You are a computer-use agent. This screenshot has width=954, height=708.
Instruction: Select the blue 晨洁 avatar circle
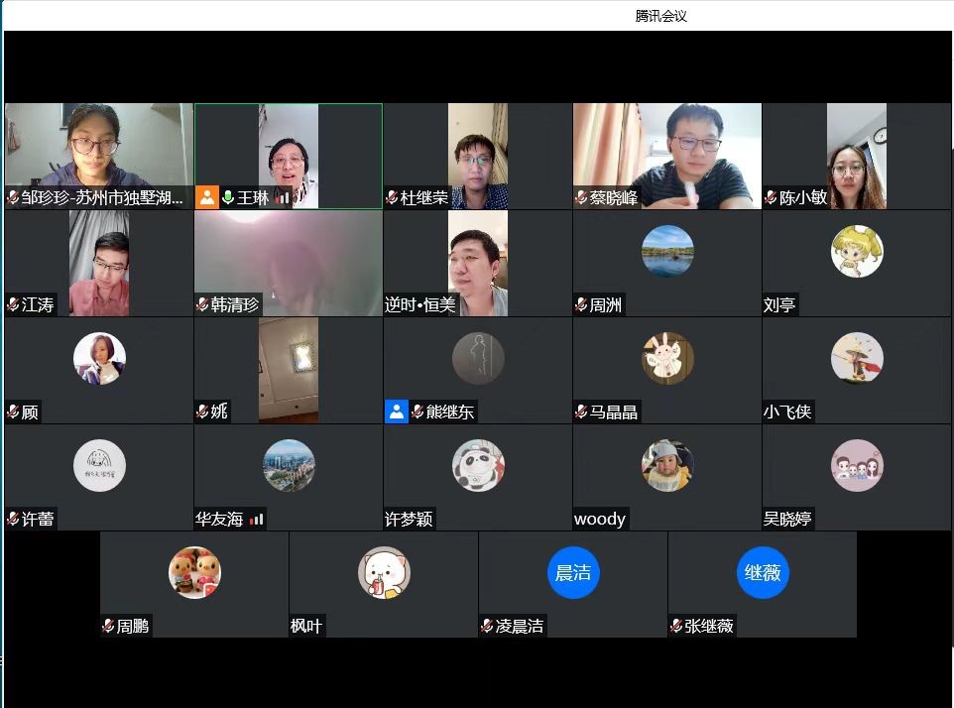click(x=573, y=572)
